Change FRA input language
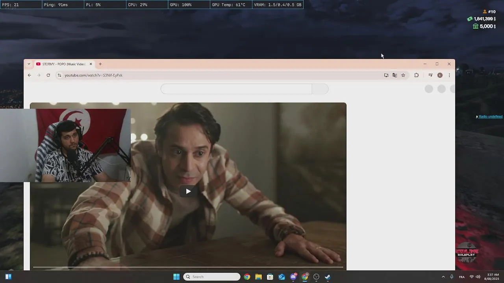 (462, 277)
